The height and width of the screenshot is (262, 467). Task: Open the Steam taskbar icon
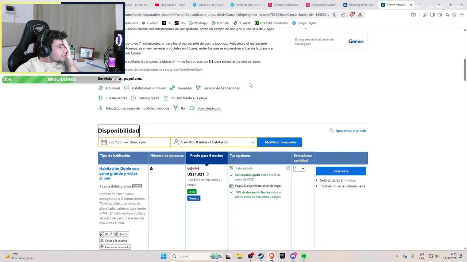pyautogui.click(x=261, y=256)
